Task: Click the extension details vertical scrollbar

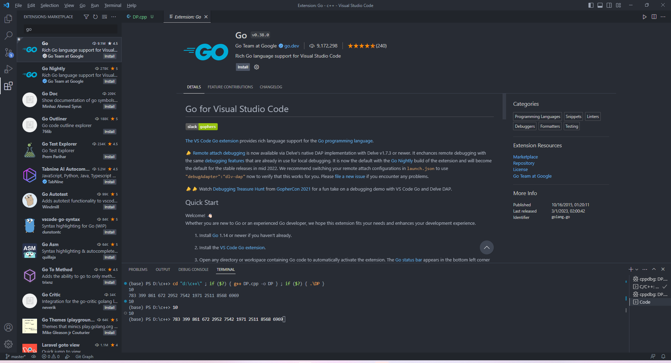Action: 504,106
